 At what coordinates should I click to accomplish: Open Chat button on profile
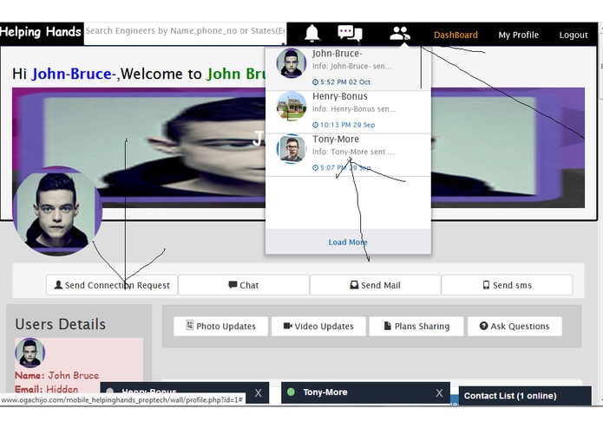(244, 285)
